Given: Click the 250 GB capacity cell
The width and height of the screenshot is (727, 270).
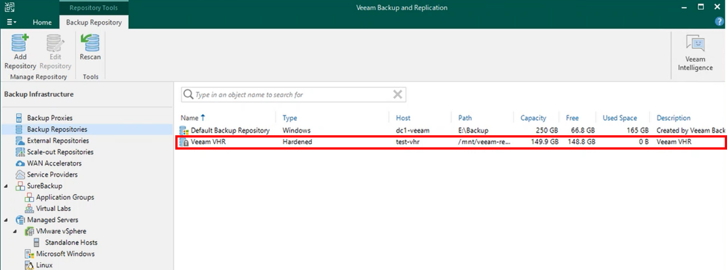Looking at the screenshot, I should coord(546,130).
